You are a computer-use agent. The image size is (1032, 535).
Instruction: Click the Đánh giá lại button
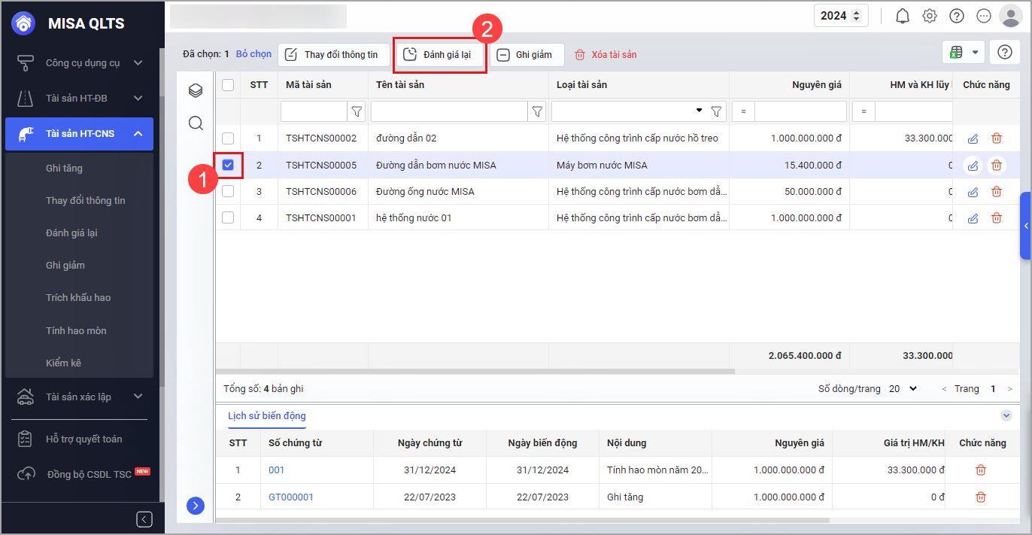coord(439,55)
